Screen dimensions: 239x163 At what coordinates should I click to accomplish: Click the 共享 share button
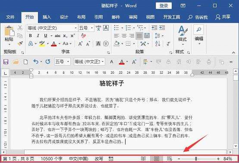[223, 17]
